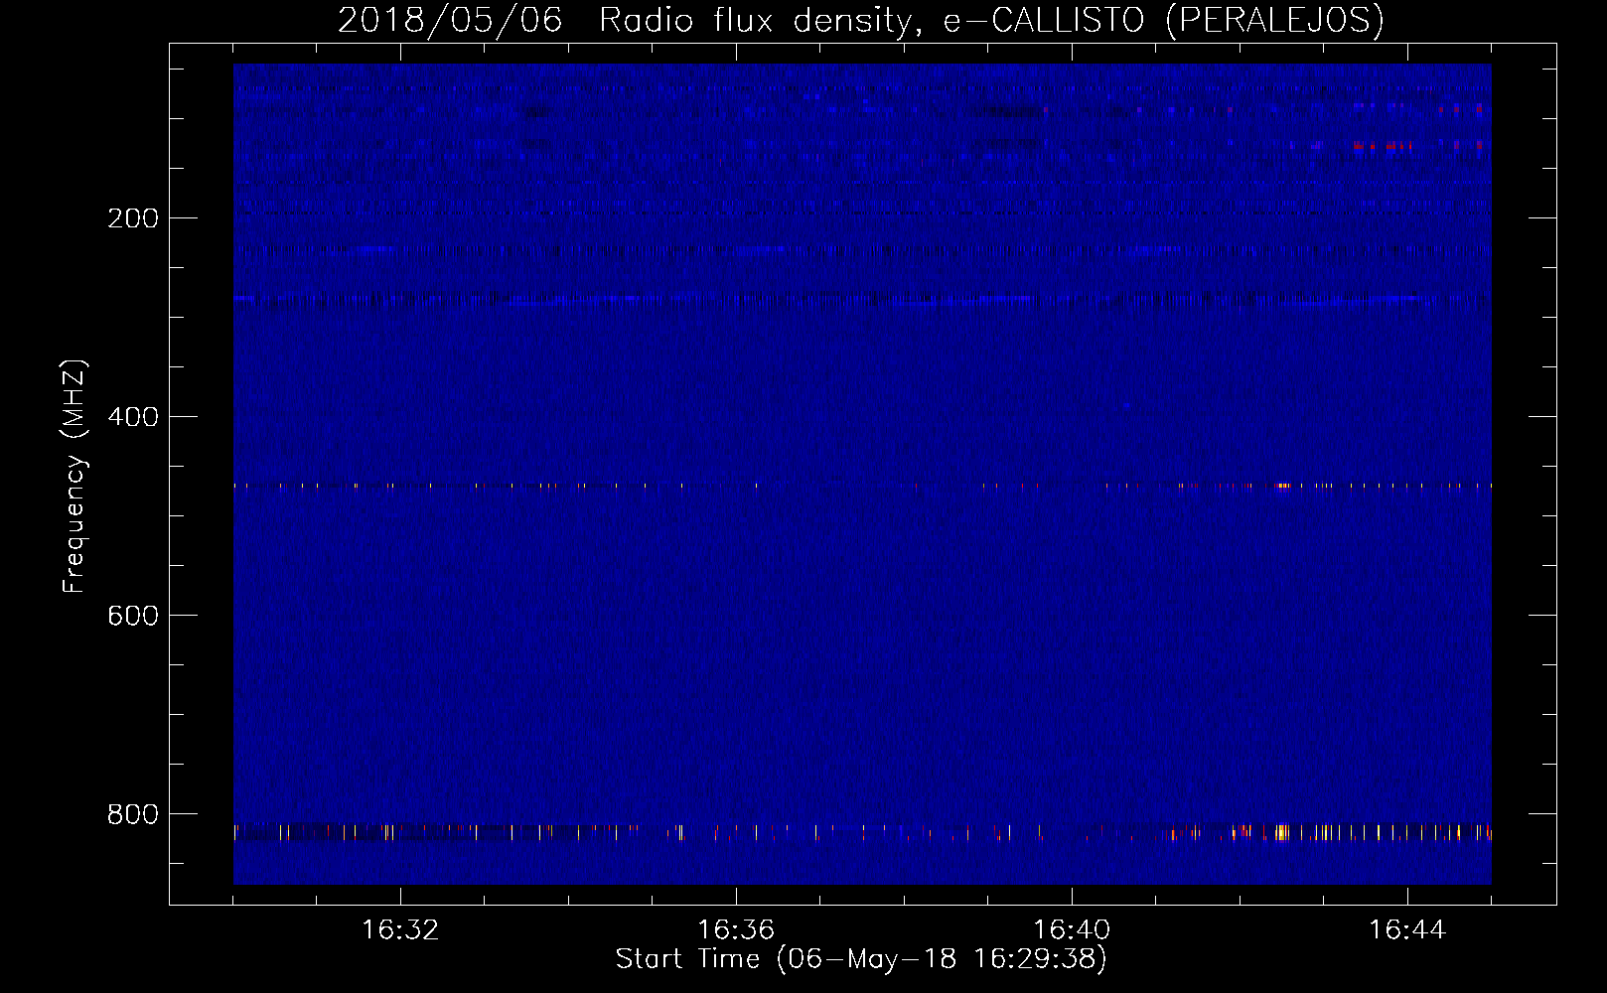Image resolution: width=1607 pixels, height=993 pixels.
Task: Click the Start Time x-axis label
Action: coord(860,958)
